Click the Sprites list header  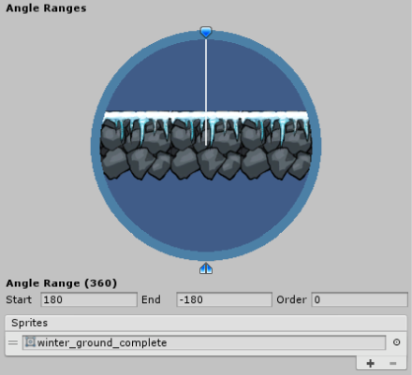[x=206, y=323]
